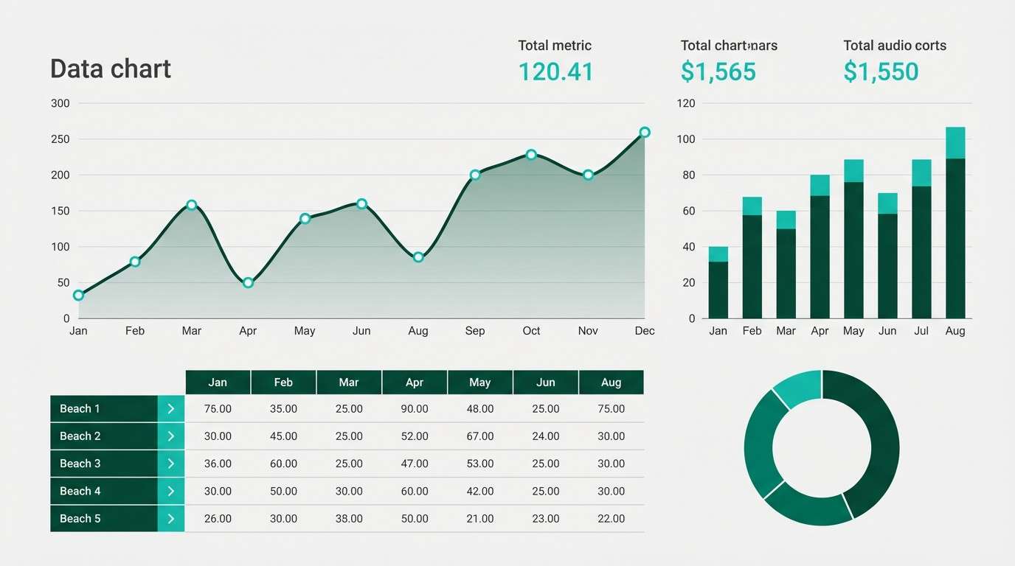Click the 90.00 cell in Beach 1 row

tap(415, 408)
